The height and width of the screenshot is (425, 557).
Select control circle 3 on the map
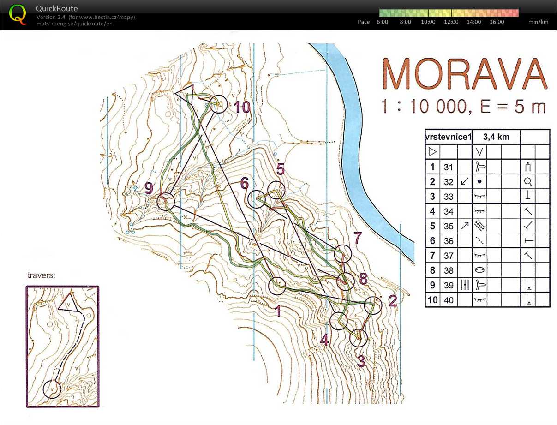(358, 338)
